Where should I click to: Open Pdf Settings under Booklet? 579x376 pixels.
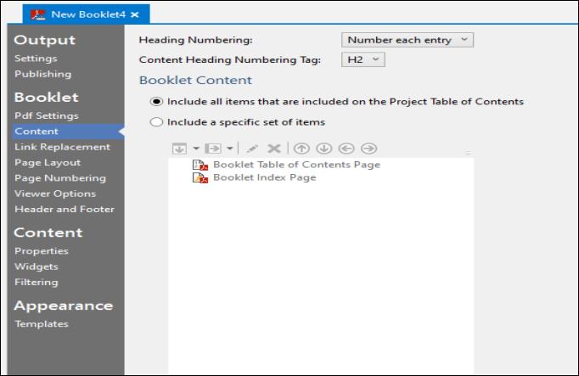47,115
